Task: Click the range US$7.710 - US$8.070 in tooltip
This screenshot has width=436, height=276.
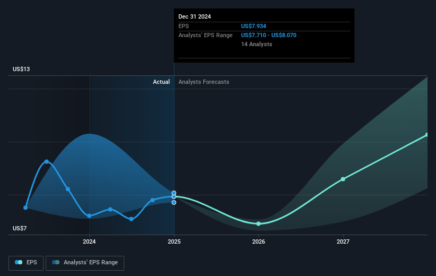Action: (269, 36)
